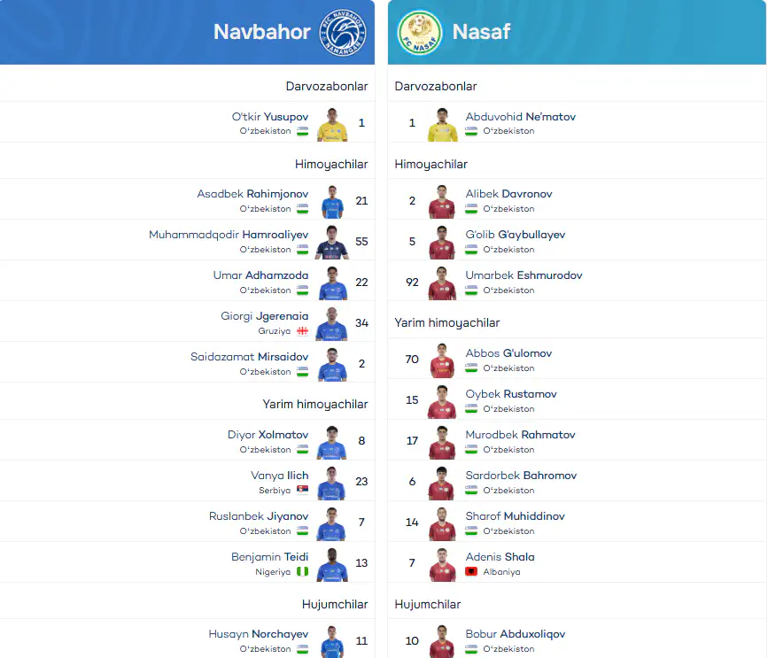768x658 pixels.
Task: Open Alibek Davronov's defender entry
Action: point(508,194)
